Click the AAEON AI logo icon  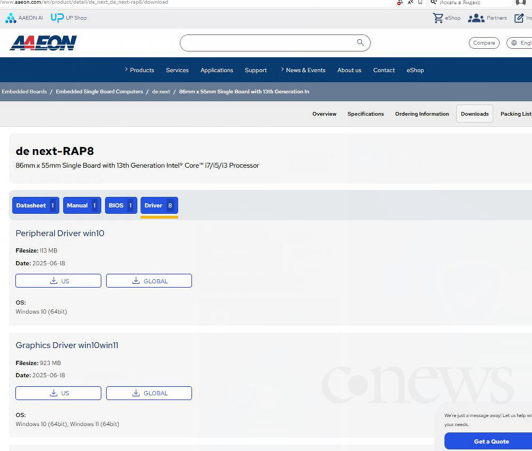11,18
